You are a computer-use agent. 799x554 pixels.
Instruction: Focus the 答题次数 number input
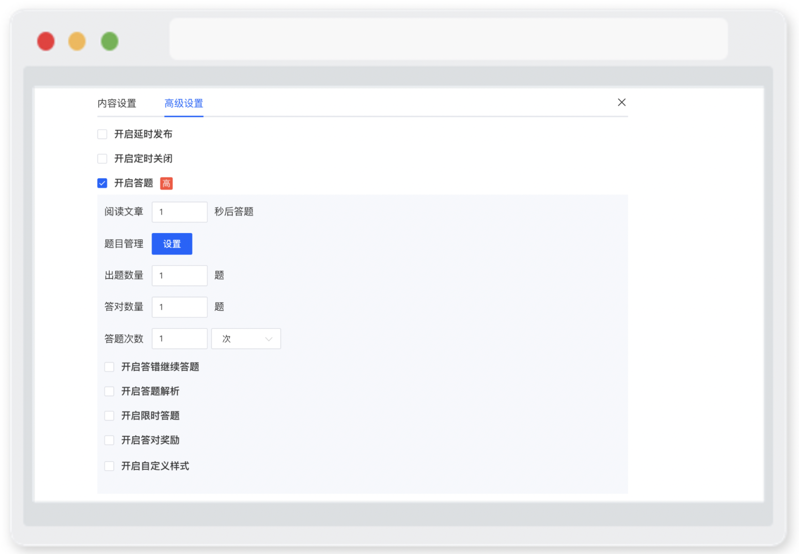(x=180, y=339)
